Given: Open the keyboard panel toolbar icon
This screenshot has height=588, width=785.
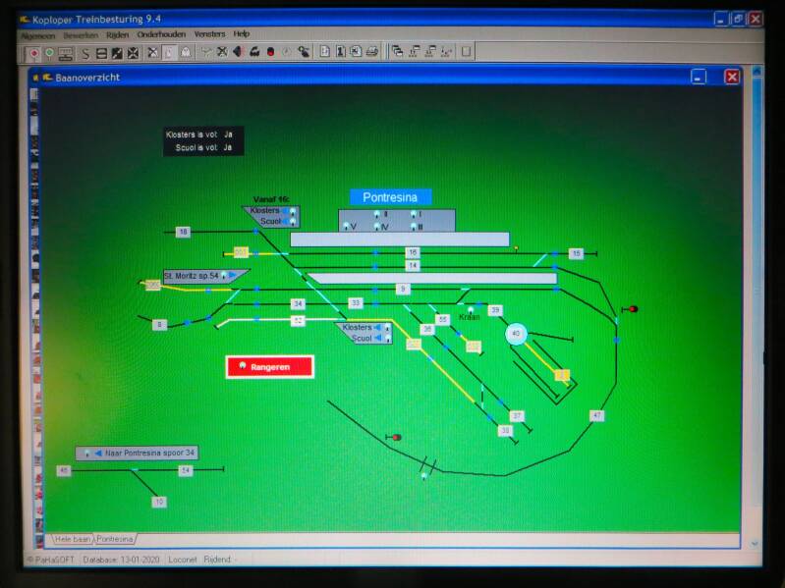Looking at the screenshot, I should (x=66, y=52).
